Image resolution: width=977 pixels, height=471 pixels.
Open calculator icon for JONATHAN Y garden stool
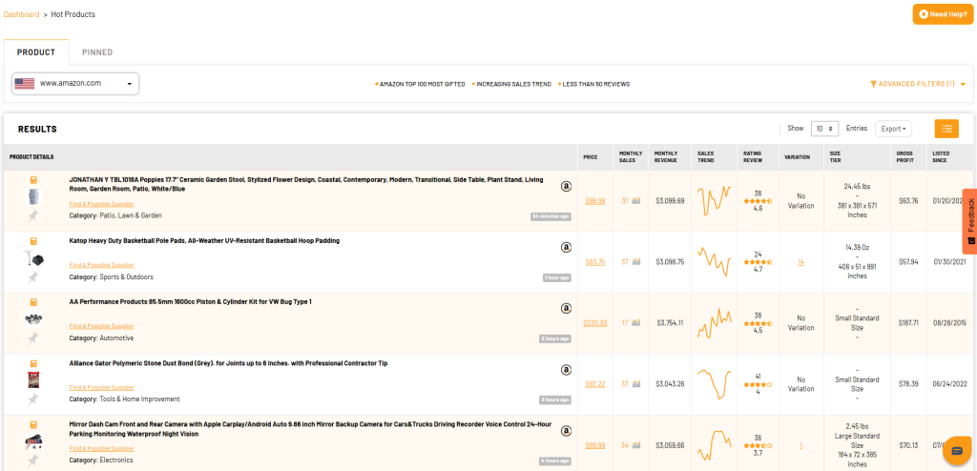click(x=33, y=180)
